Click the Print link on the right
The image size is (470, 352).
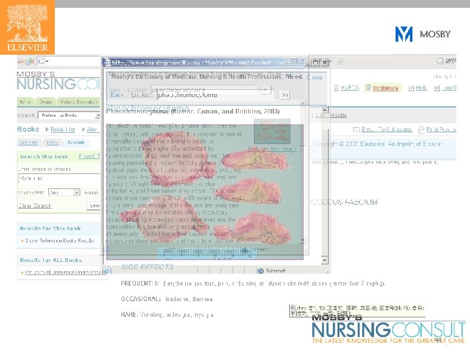[441, 130]
